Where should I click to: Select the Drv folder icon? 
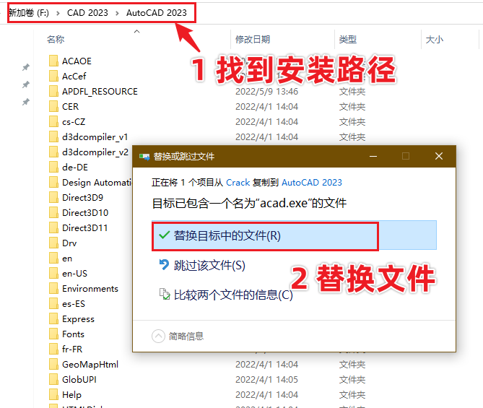click(x=53, y=243)
